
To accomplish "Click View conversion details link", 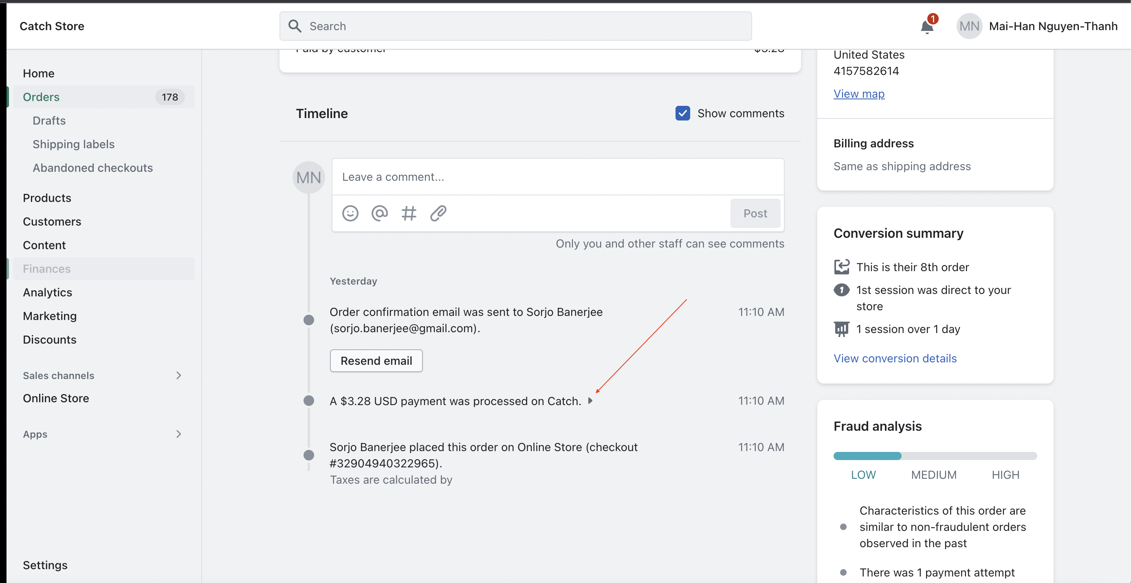I will [894, 358].
